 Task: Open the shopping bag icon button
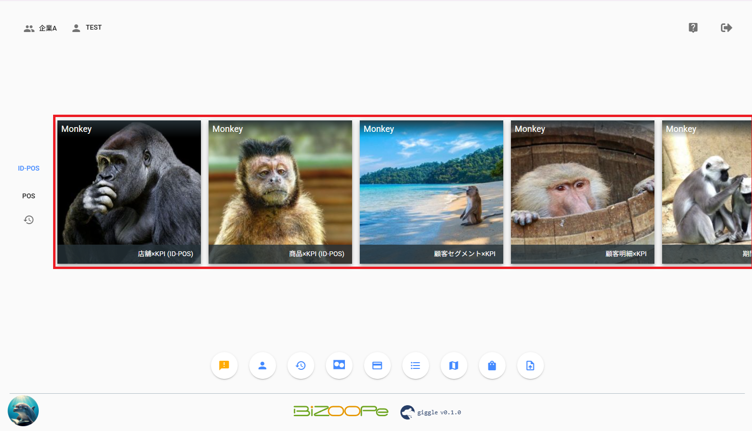[x=492, y=366]
